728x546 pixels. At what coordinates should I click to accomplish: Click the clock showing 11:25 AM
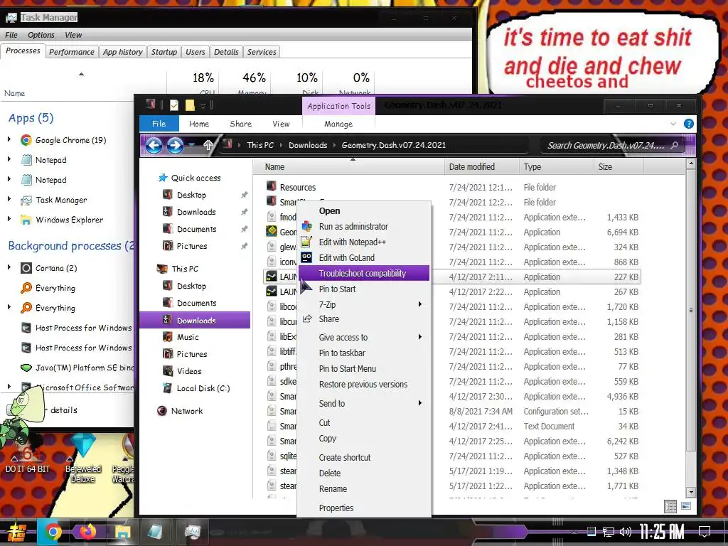coord(662,532)
